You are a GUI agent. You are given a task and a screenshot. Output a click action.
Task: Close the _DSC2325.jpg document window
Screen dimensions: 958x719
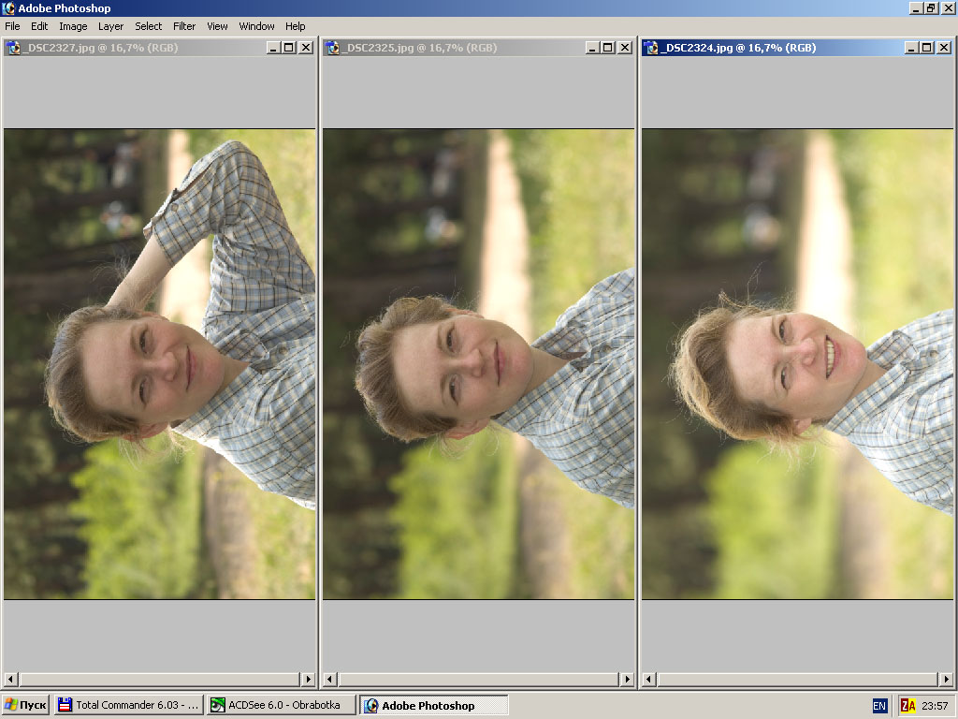(624, 48)
